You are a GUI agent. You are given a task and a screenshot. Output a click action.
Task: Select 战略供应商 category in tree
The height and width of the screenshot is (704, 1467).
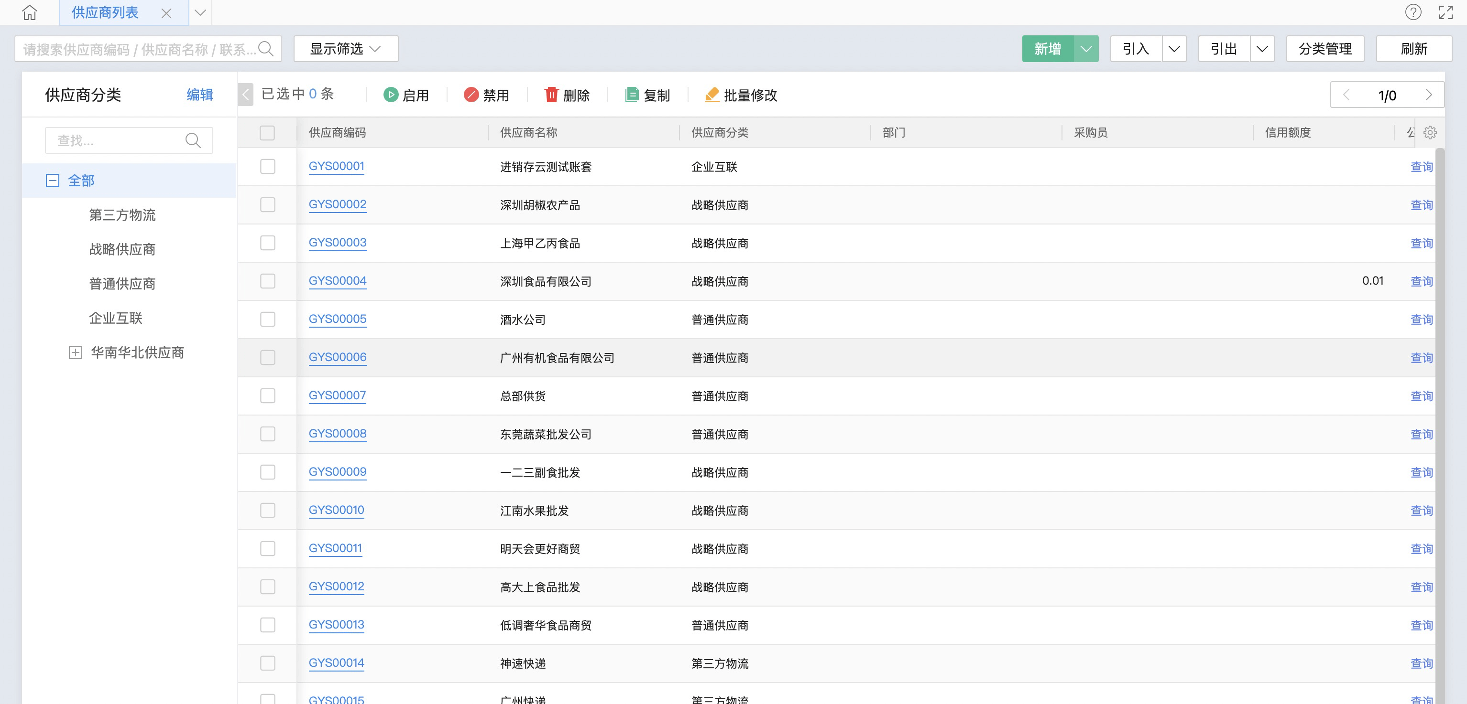(x=122, y=250)
